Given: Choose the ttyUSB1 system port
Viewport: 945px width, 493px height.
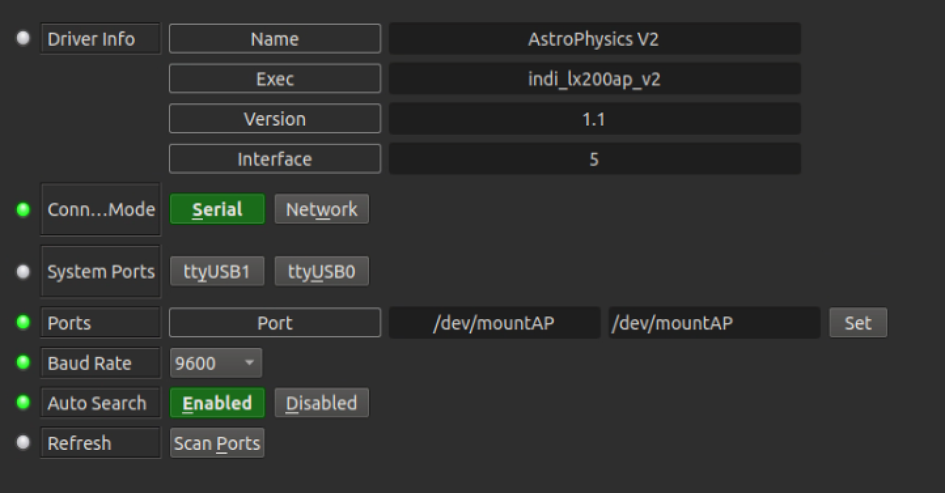Looking at the screenshot, I should pos(217,271).
